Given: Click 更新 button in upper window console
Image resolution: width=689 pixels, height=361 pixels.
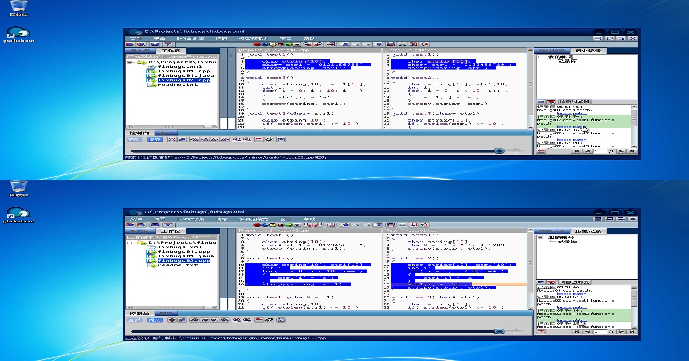Looking at the screenshot, I should tap(134, 140).
